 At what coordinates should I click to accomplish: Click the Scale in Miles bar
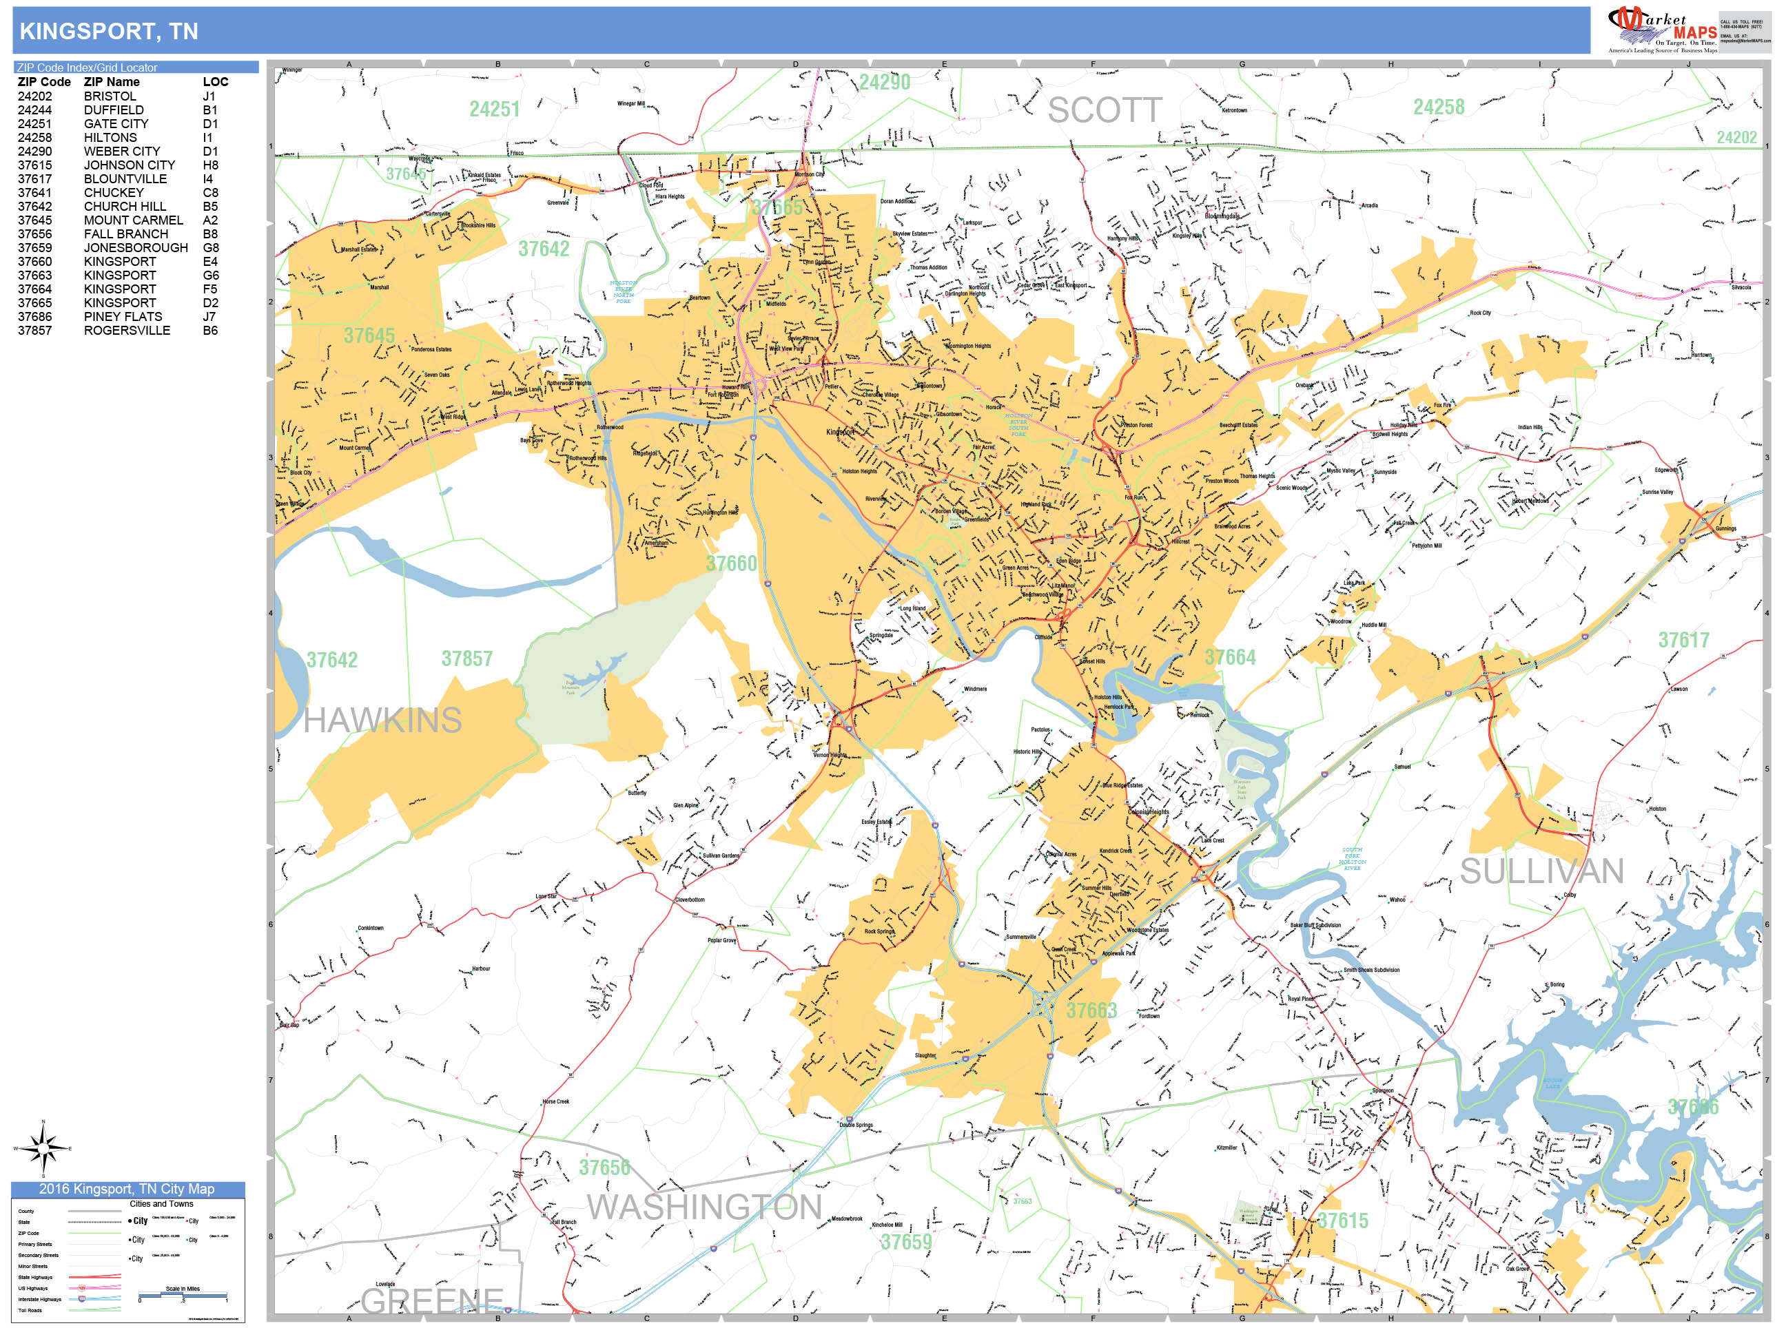(183, 1296)
